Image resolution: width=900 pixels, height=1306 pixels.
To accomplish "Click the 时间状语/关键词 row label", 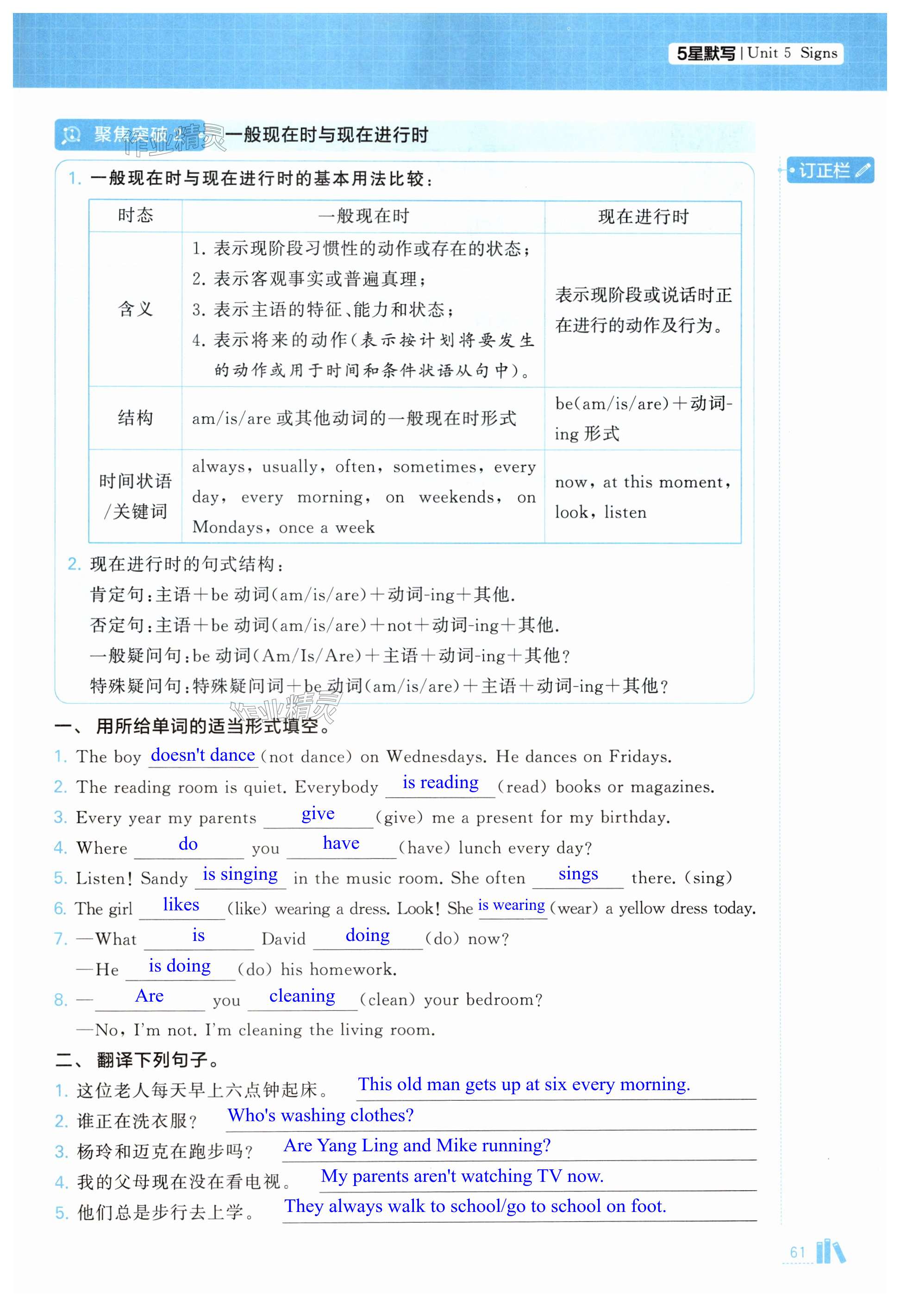I will tap(135, 497).
